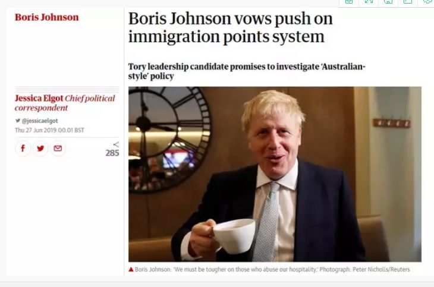The height and width of the screenshot is (287, 434).
Task: Share the article via Twitter button
Action: (x=40, y=149)
